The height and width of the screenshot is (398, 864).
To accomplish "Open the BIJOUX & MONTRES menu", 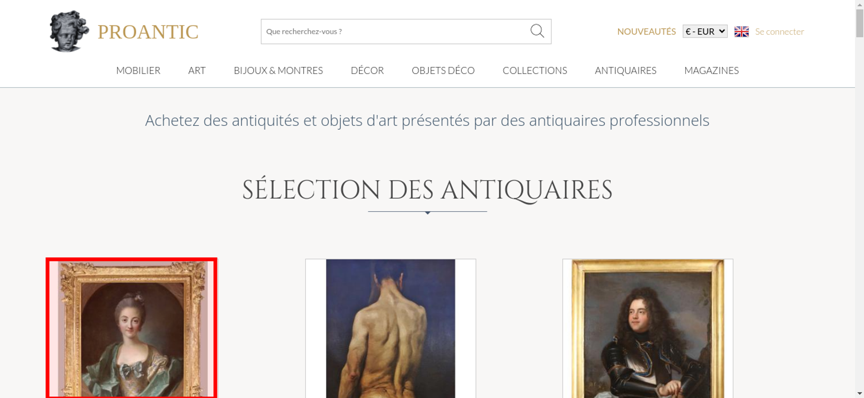I will coord(278,70).
